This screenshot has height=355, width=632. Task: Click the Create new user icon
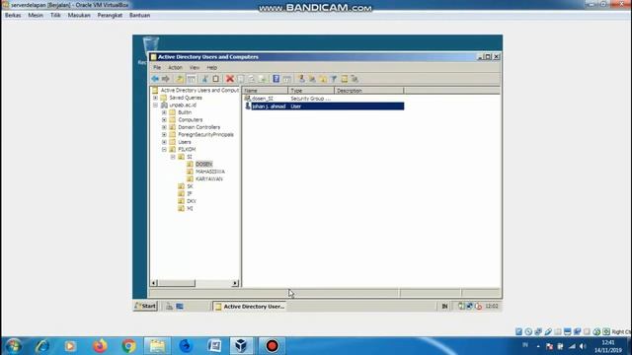[301, 79]
